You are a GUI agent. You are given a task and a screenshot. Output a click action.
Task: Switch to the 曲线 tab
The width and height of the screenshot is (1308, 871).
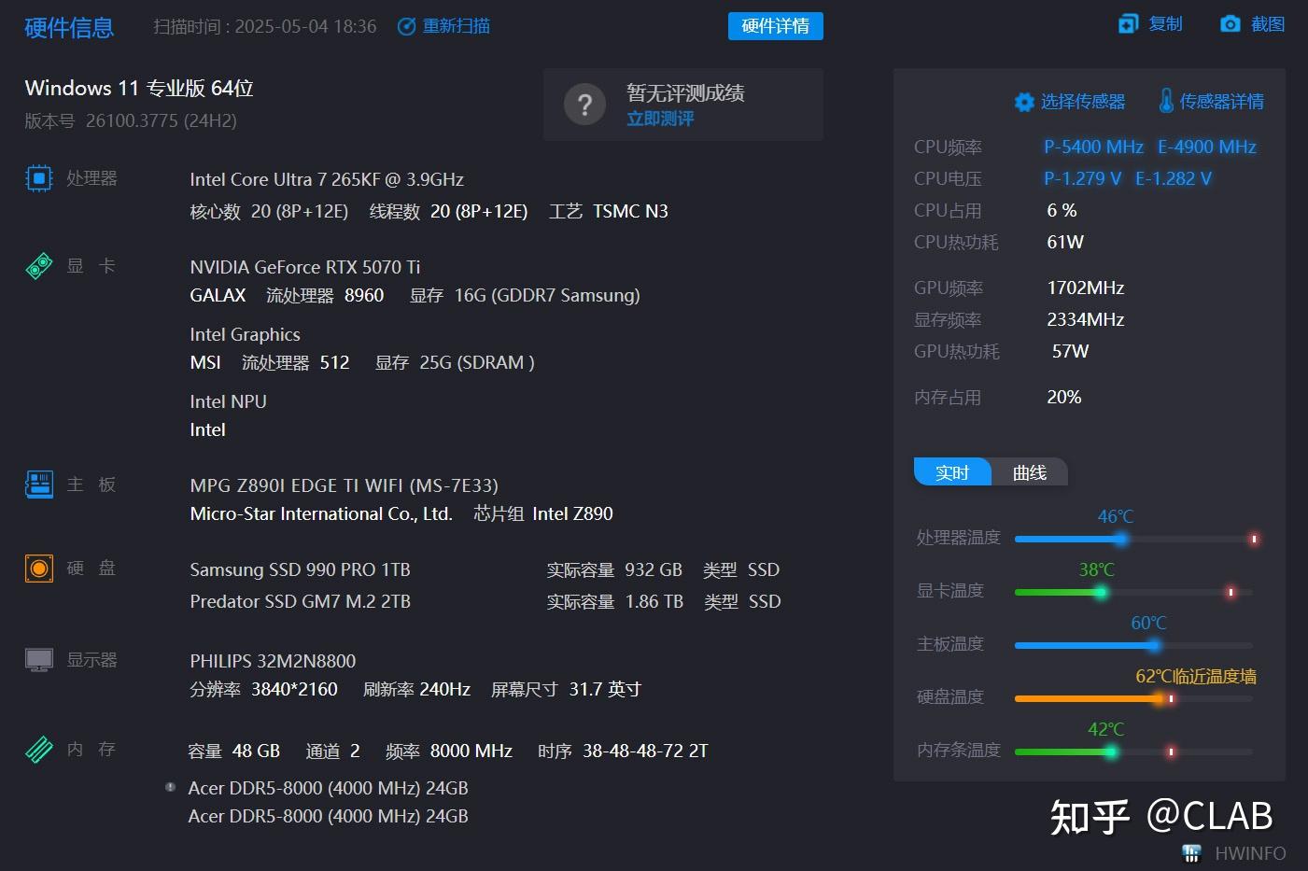point(1029,472)
